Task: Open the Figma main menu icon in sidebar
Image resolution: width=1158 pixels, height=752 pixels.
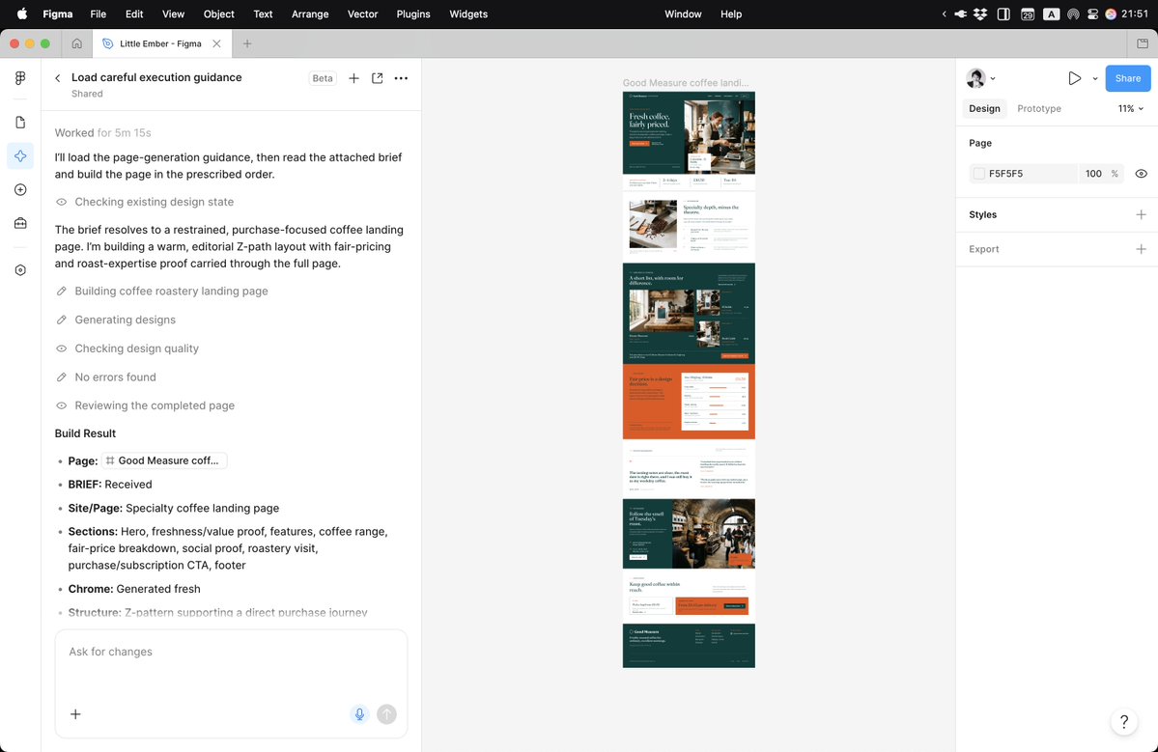Action: [x=20, y=78]
